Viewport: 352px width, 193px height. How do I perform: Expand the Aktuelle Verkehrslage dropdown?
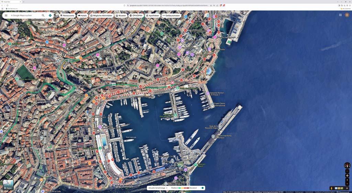pos(158,188)
